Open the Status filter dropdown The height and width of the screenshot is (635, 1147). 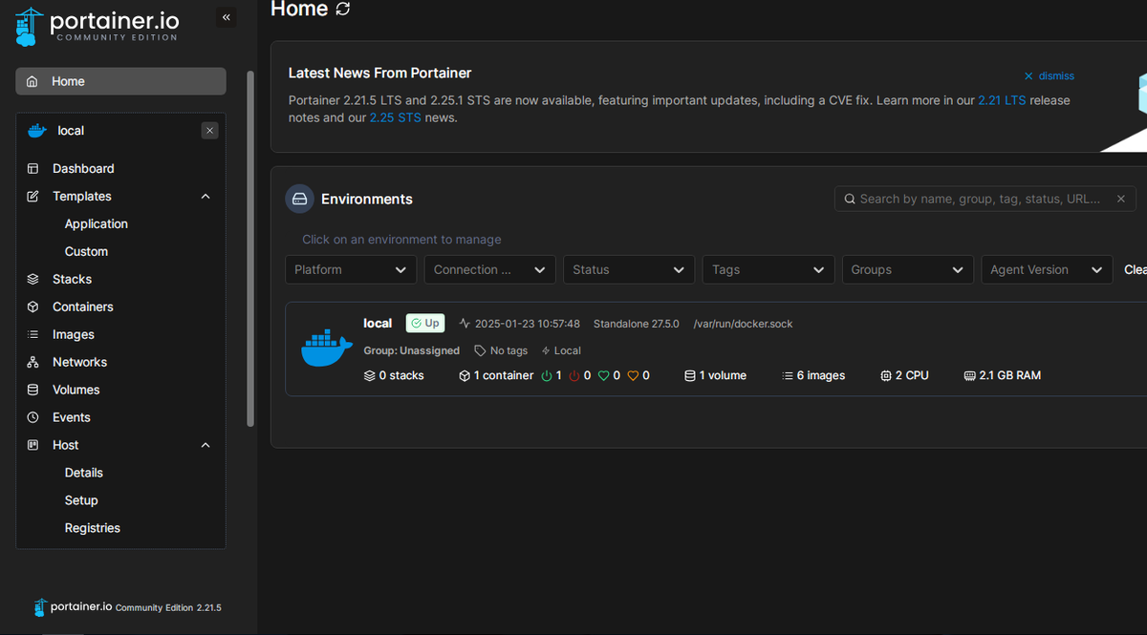[629, 269]
